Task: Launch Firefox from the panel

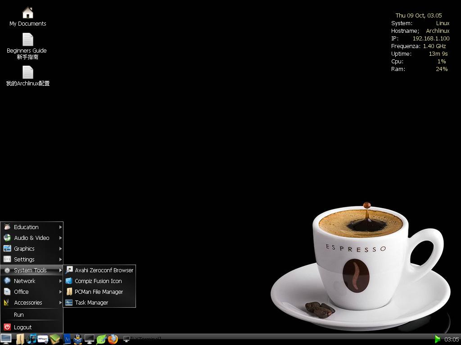Action: (x=113, y=339)
